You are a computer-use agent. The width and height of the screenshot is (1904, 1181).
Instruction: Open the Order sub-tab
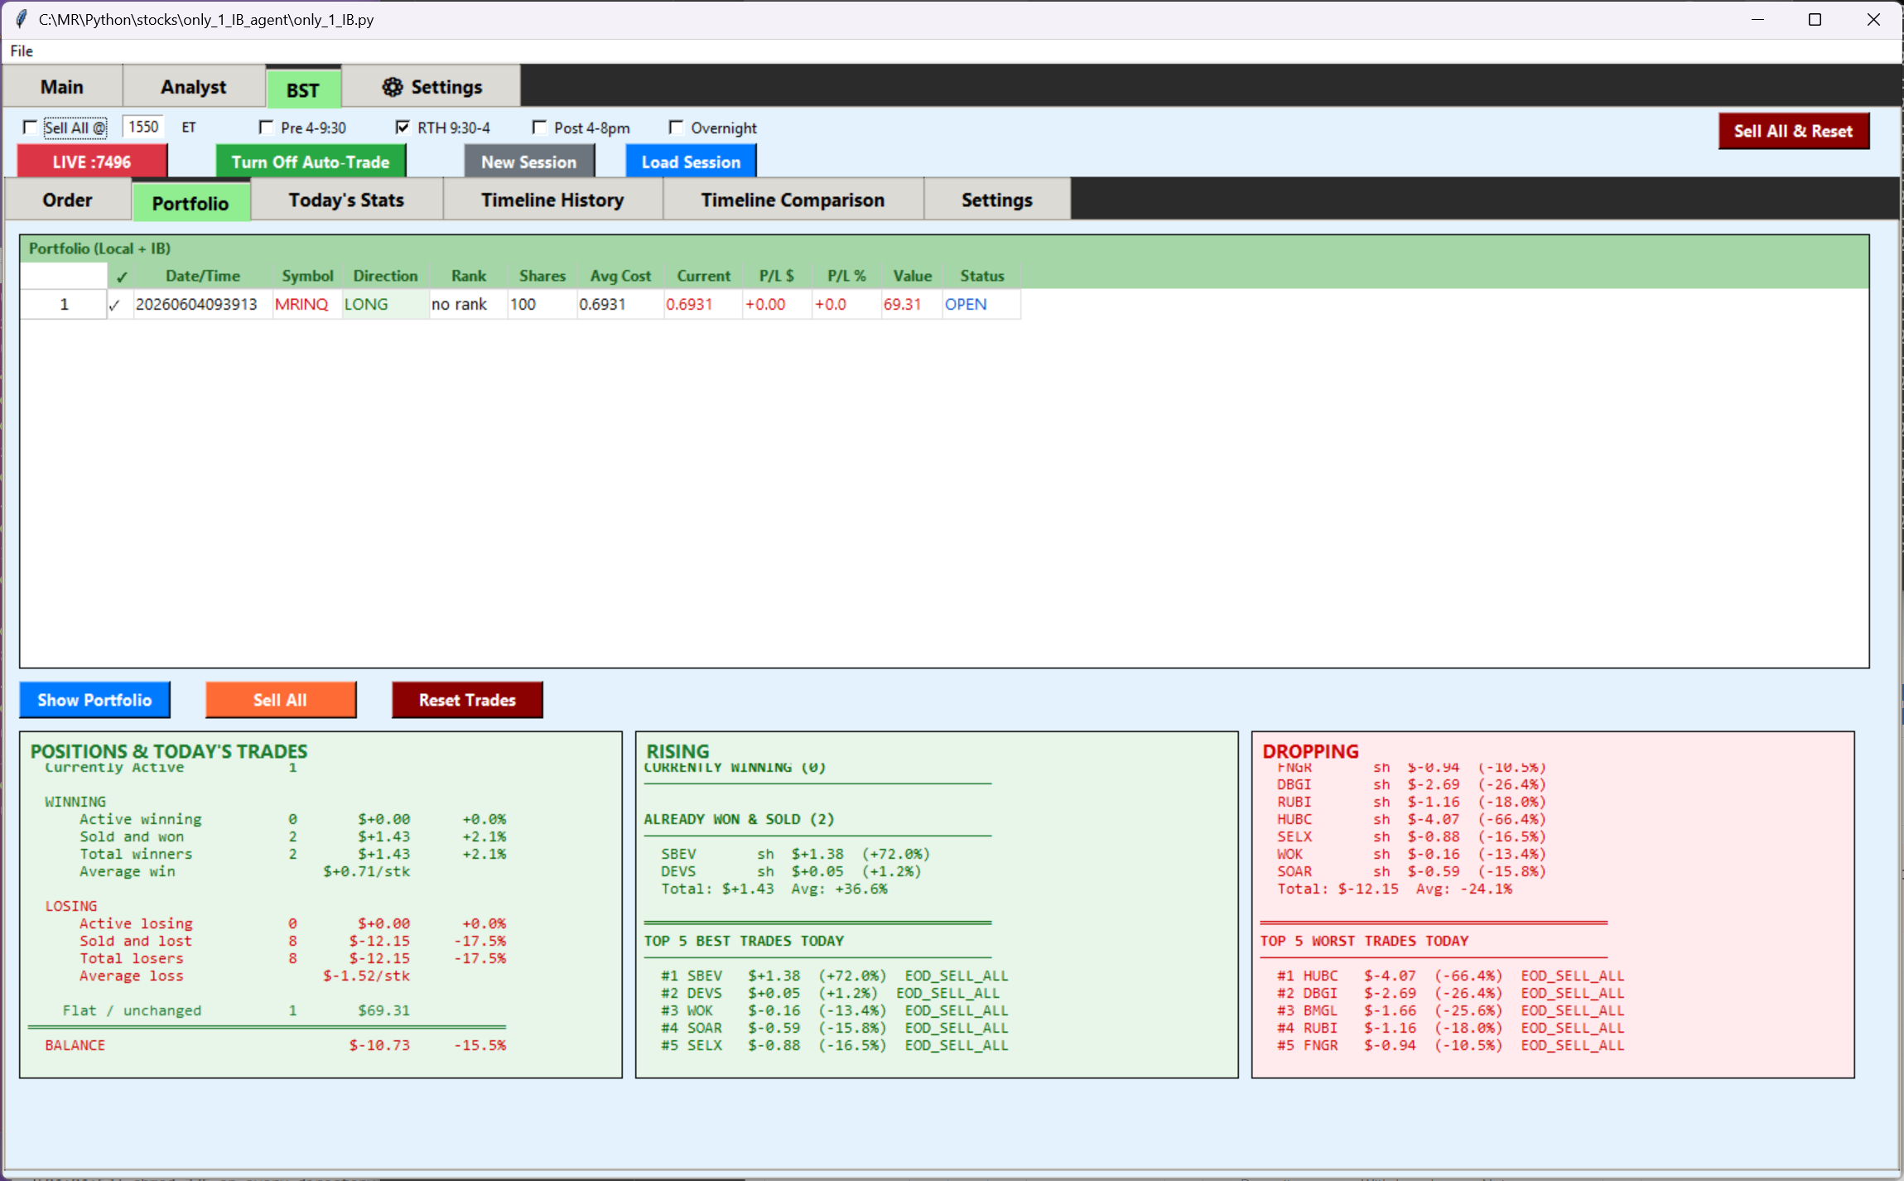(x=68, y=200)
